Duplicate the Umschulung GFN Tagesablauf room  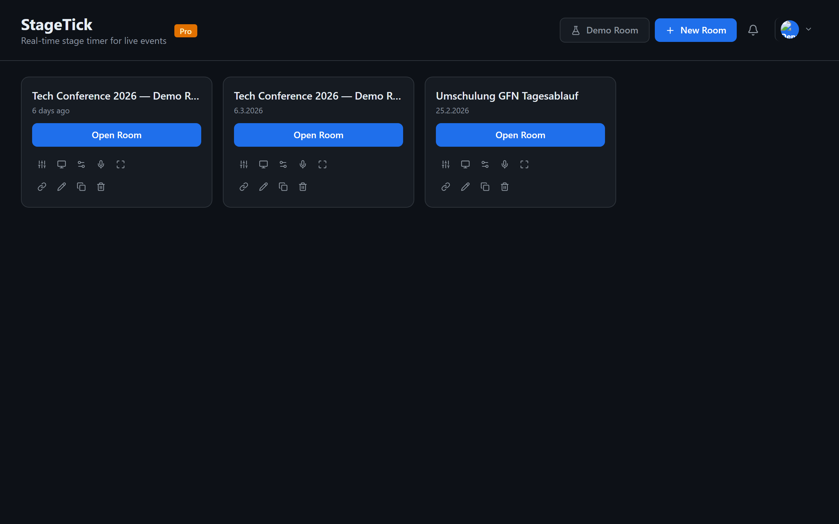tap(485, 186)
